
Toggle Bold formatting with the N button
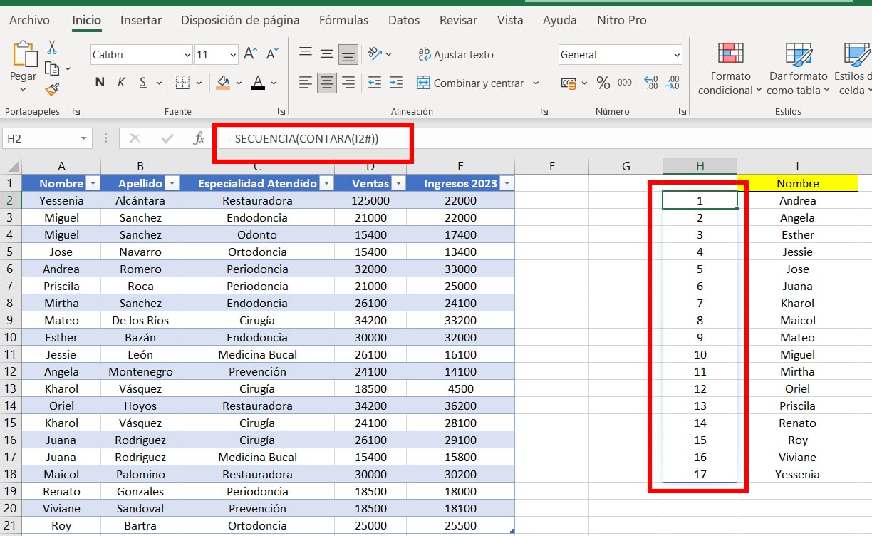pyautogui.click(x=100, y=83)
